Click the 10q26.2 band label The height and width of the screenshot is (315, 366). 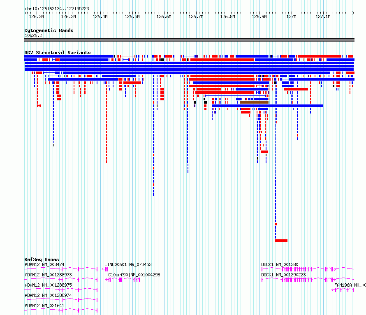33,35
